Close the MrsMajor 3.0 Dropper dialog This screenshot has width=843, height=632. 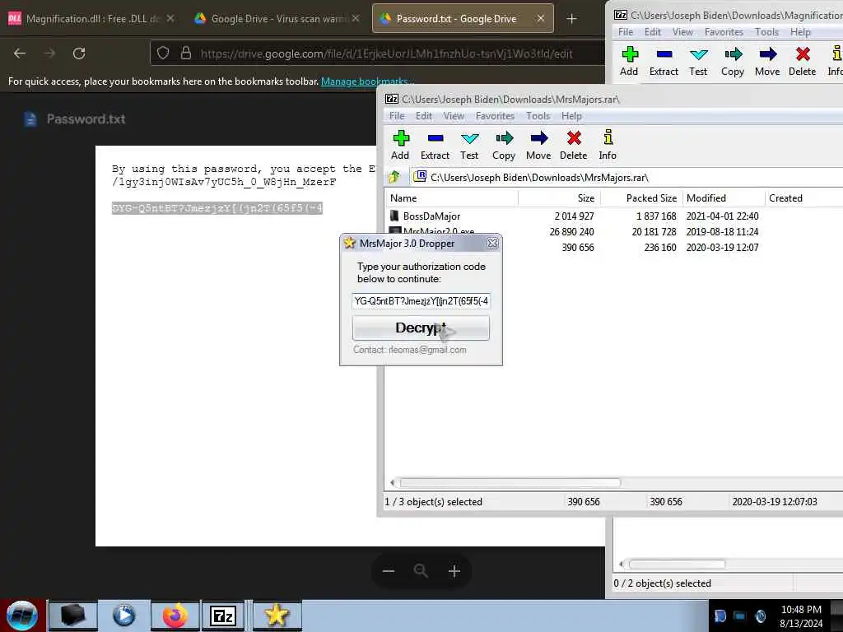(x=492, y=244)
